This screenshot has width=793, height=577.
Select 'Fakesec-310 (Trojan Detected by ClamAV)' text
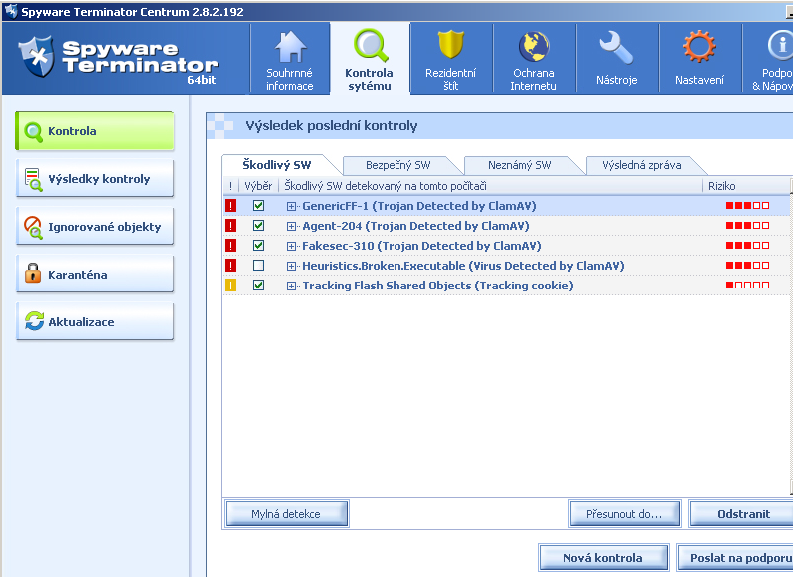(421, 246)
